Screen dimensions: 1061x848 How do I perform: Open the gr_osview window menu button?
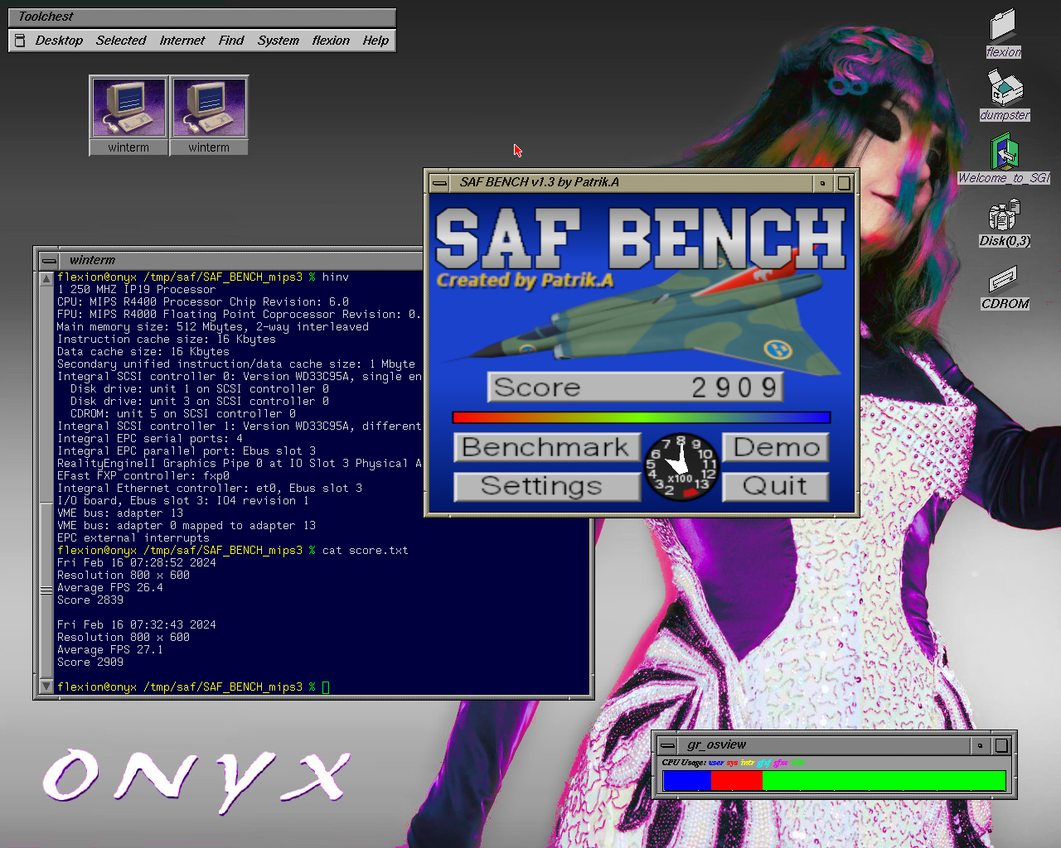[x=667, y=745]
